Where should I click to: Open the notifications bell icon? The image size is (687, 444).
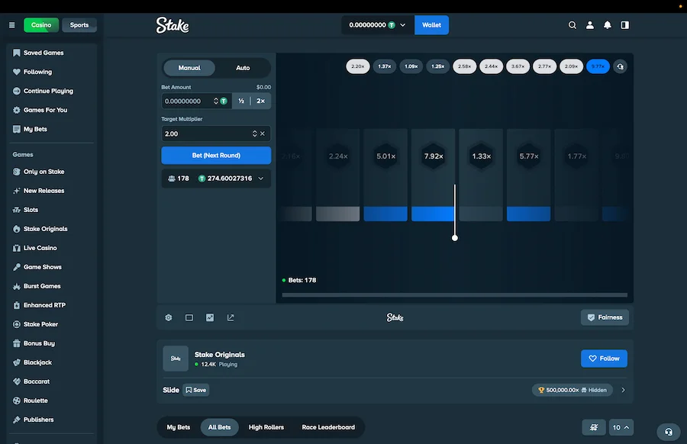pos(608,25)
